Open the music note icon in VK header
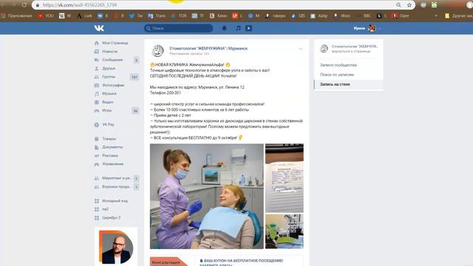This screenshot has height=266, width=473. (238, 28)
